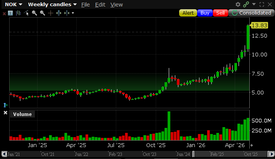Screen dimensions: 275x159
Task: Click the compress time scale arrows icon
Action: [x=67, y=13]
